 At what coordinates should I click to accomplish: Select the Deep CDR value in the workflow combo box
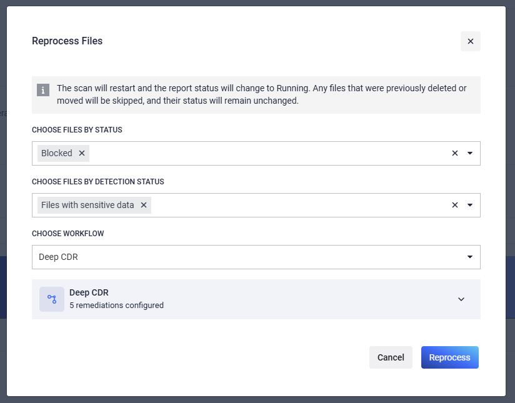tap(59, 257)
